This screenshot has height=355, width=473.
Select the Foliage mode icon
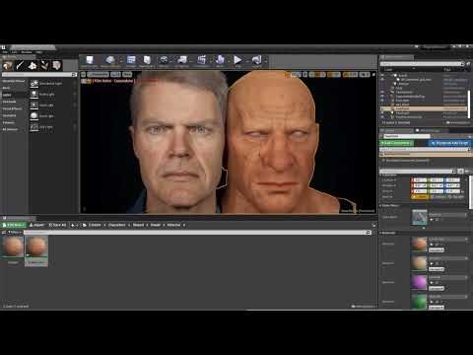[44, 66]
